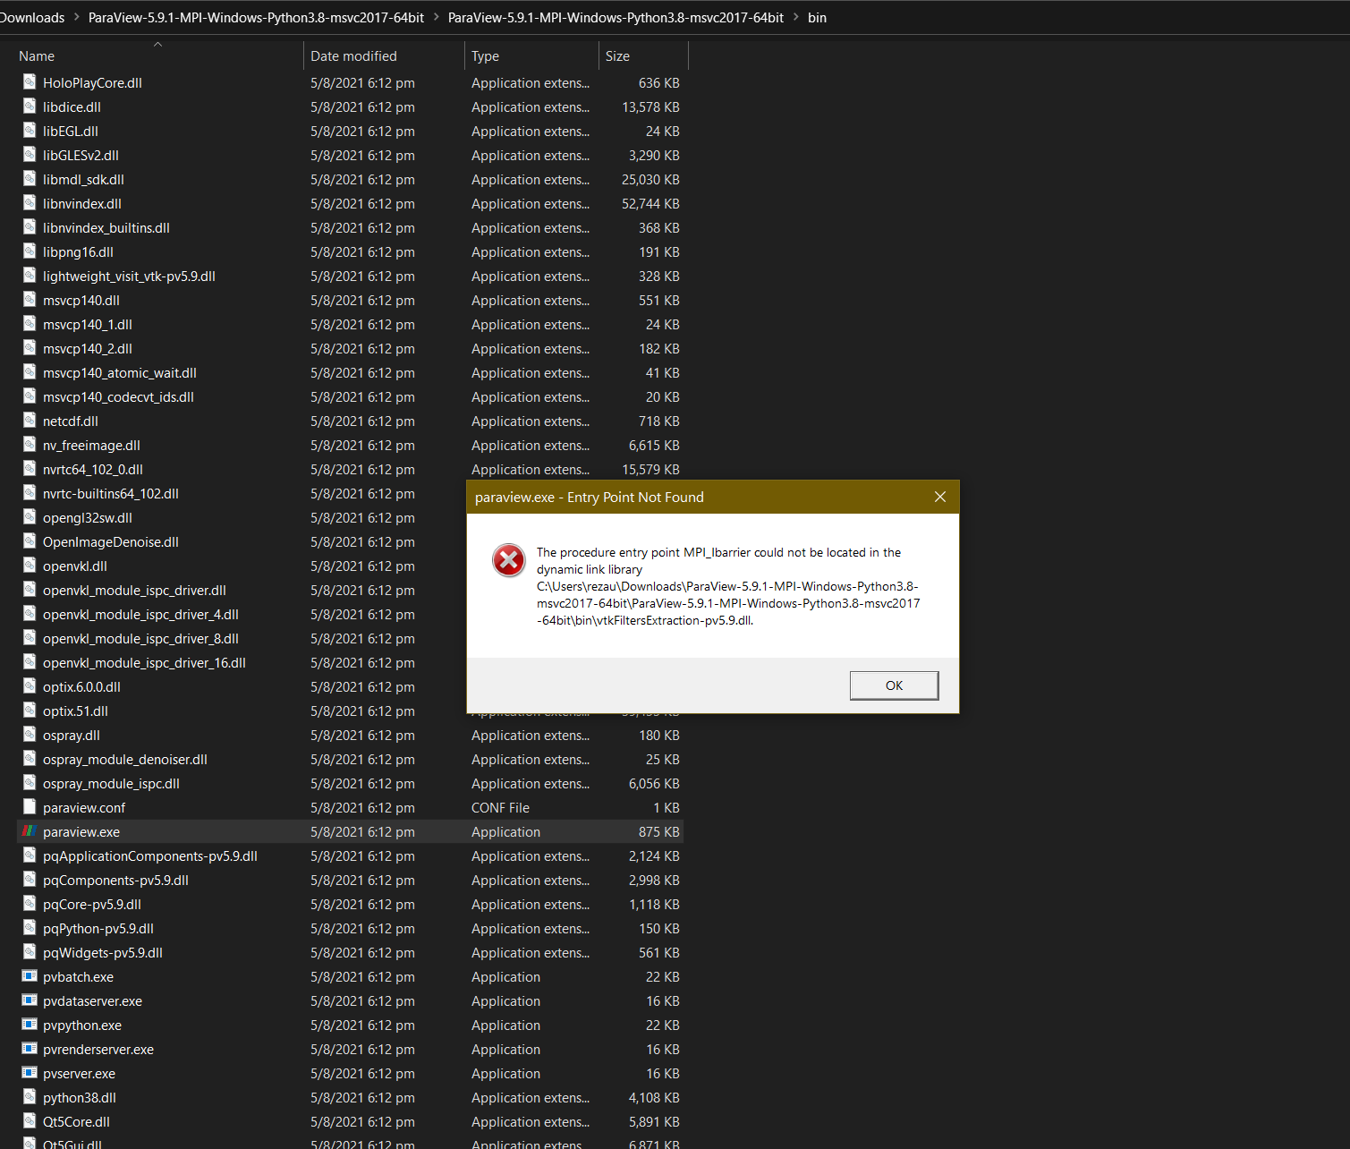Select the nvrtc-builtins64_102.dll file name

111,493
